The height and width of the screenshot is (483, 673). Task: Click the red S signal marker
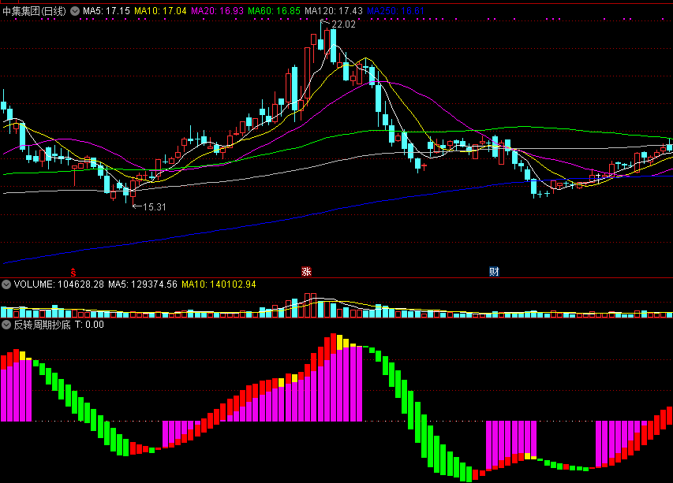pos(73,272)
